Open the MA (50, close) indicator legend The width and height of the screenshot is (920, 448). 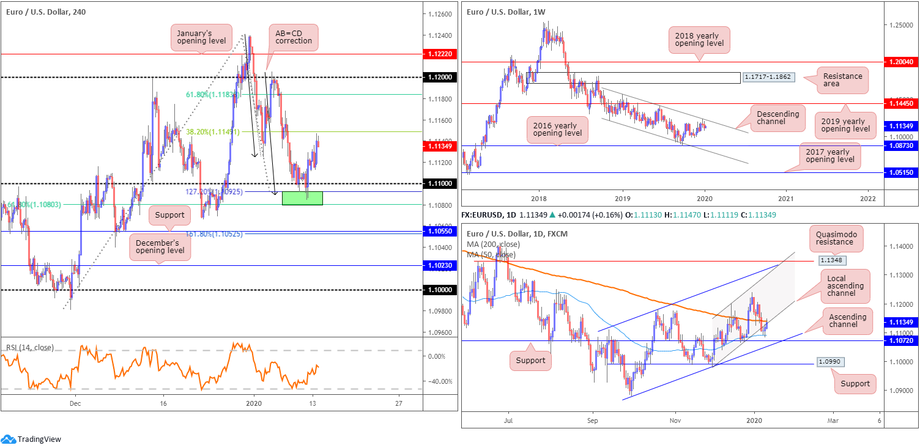490,254
